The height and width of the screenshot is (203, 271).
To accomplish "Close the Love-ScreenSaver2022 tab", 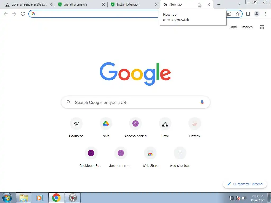I will (51, 4).
